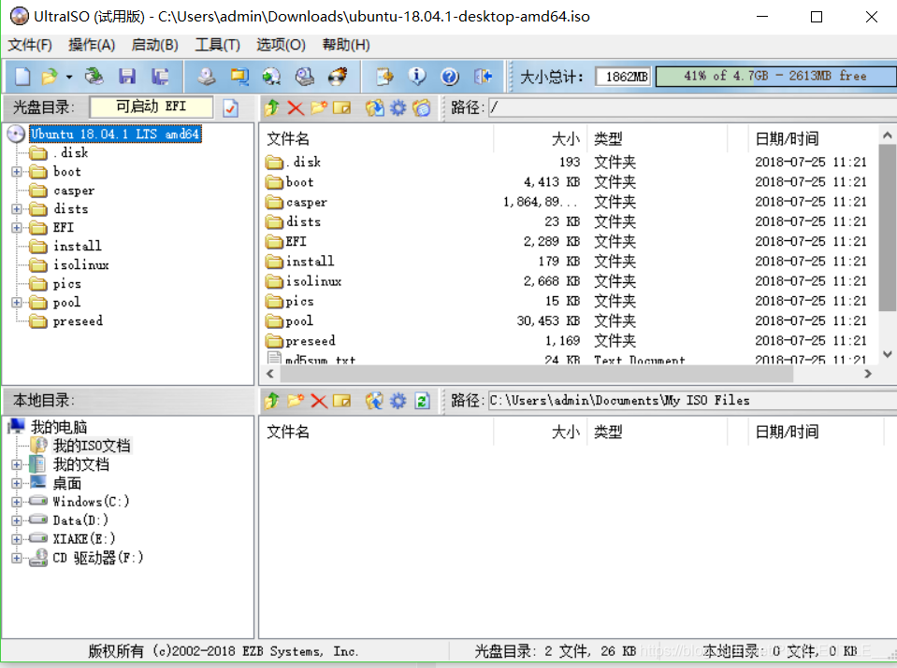Click the Save floppy disk icon
The width and height of the screenshot is (897, 668).
click(x=127, y=76)
